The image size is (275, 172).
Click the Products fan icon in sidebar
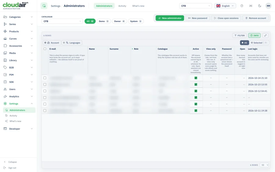[5, 31]
